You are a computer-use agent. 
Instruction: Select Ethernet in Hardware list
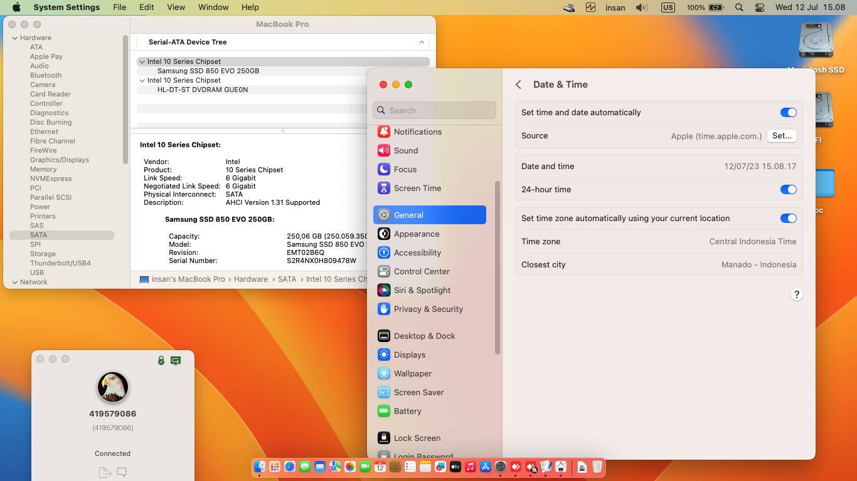(x=44, y=132)
